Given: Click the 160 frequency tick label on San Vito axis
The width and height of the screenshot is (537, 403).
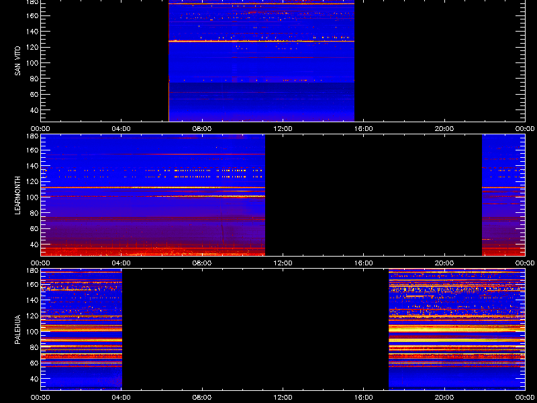Looking at the screenshot, I should [x=32, y=15].
